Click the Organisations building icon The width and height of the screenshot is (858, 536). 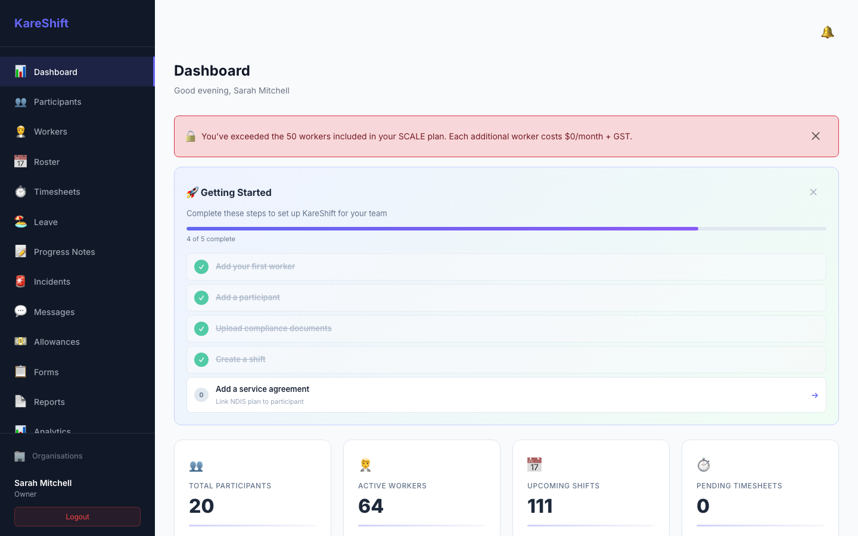20,456
